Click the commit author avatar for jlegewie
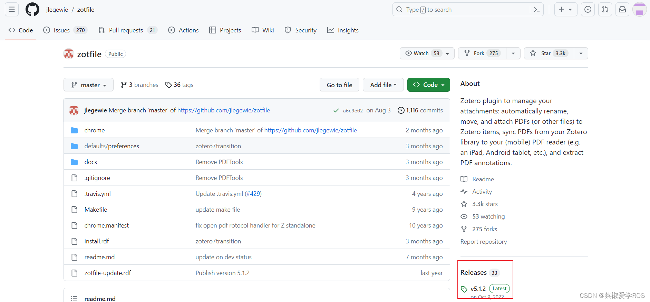 (x=74, y=110)
